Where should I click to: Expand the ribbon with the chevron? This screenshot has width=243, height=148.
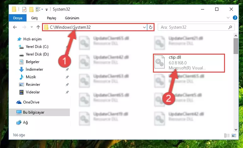click(x=228, y=18)
